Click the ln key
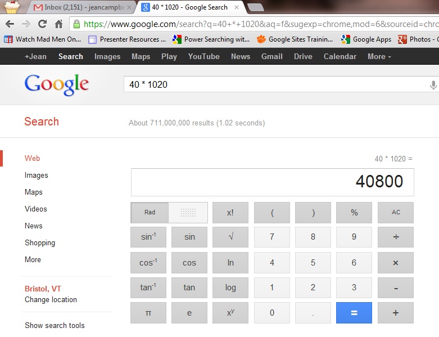 (x=230, y=263)
